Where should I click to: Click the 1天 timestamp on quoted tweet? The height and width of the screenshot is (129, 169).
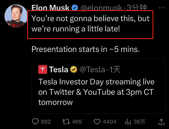[115, 69]
